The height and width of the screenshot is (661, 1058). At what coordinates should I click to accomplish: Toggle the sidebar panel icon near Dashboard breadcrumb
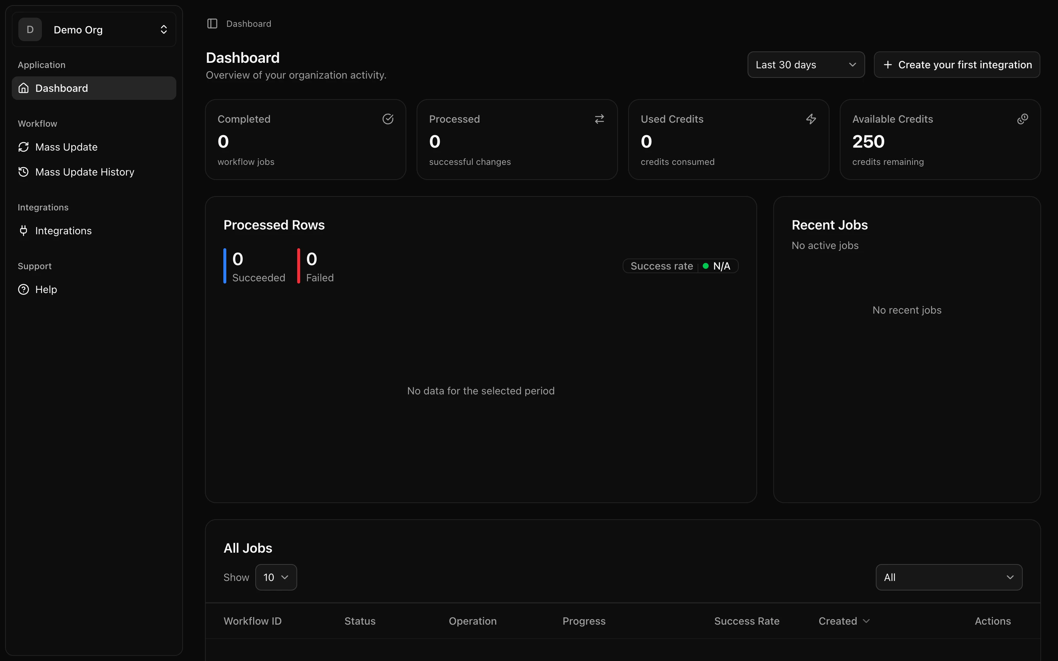click(x=213, y=24)
